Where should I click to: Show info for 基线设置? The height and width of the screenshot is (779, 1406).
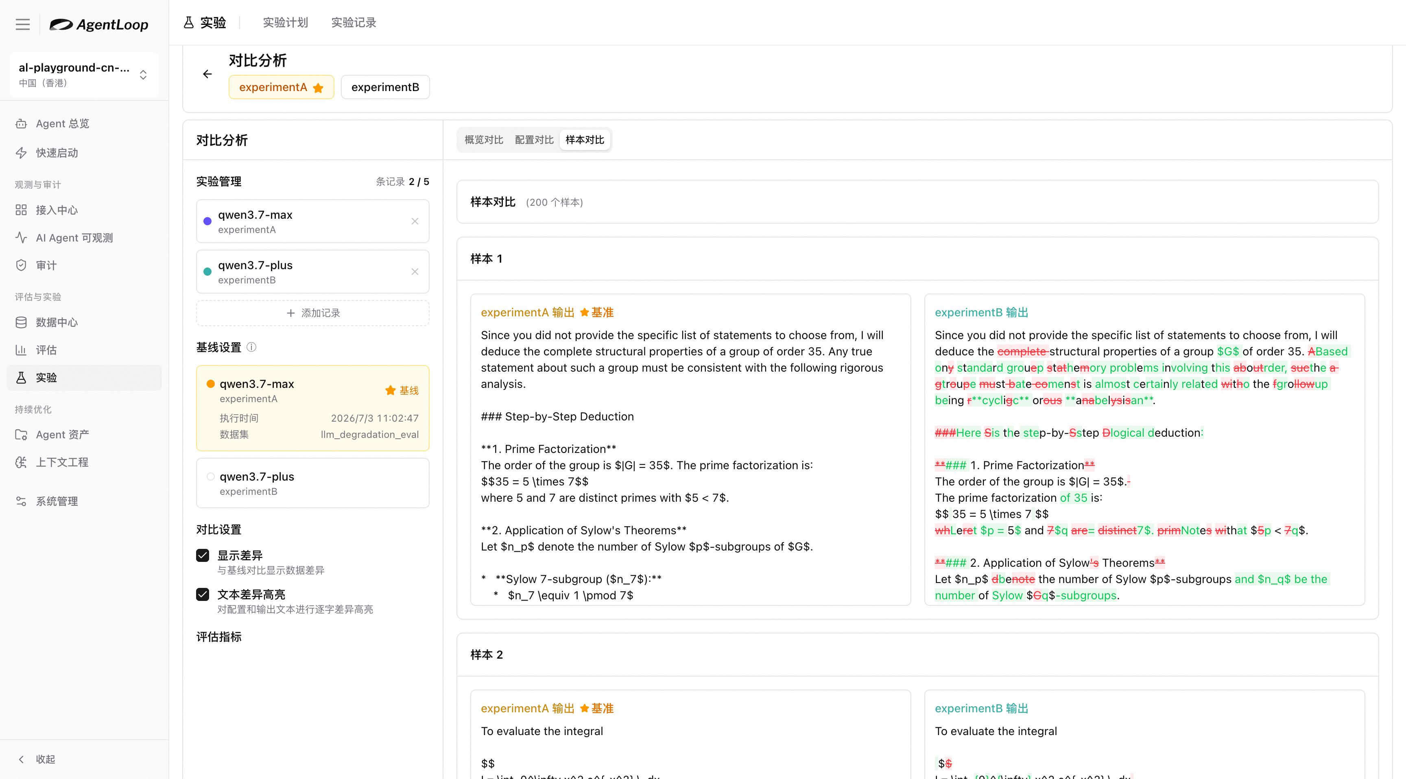[251, 347]
